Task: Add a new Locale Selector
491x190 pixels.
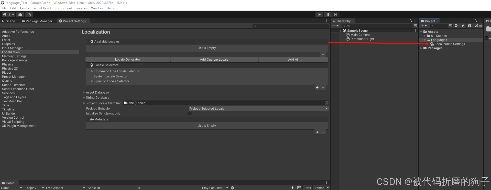Action: 317,87
